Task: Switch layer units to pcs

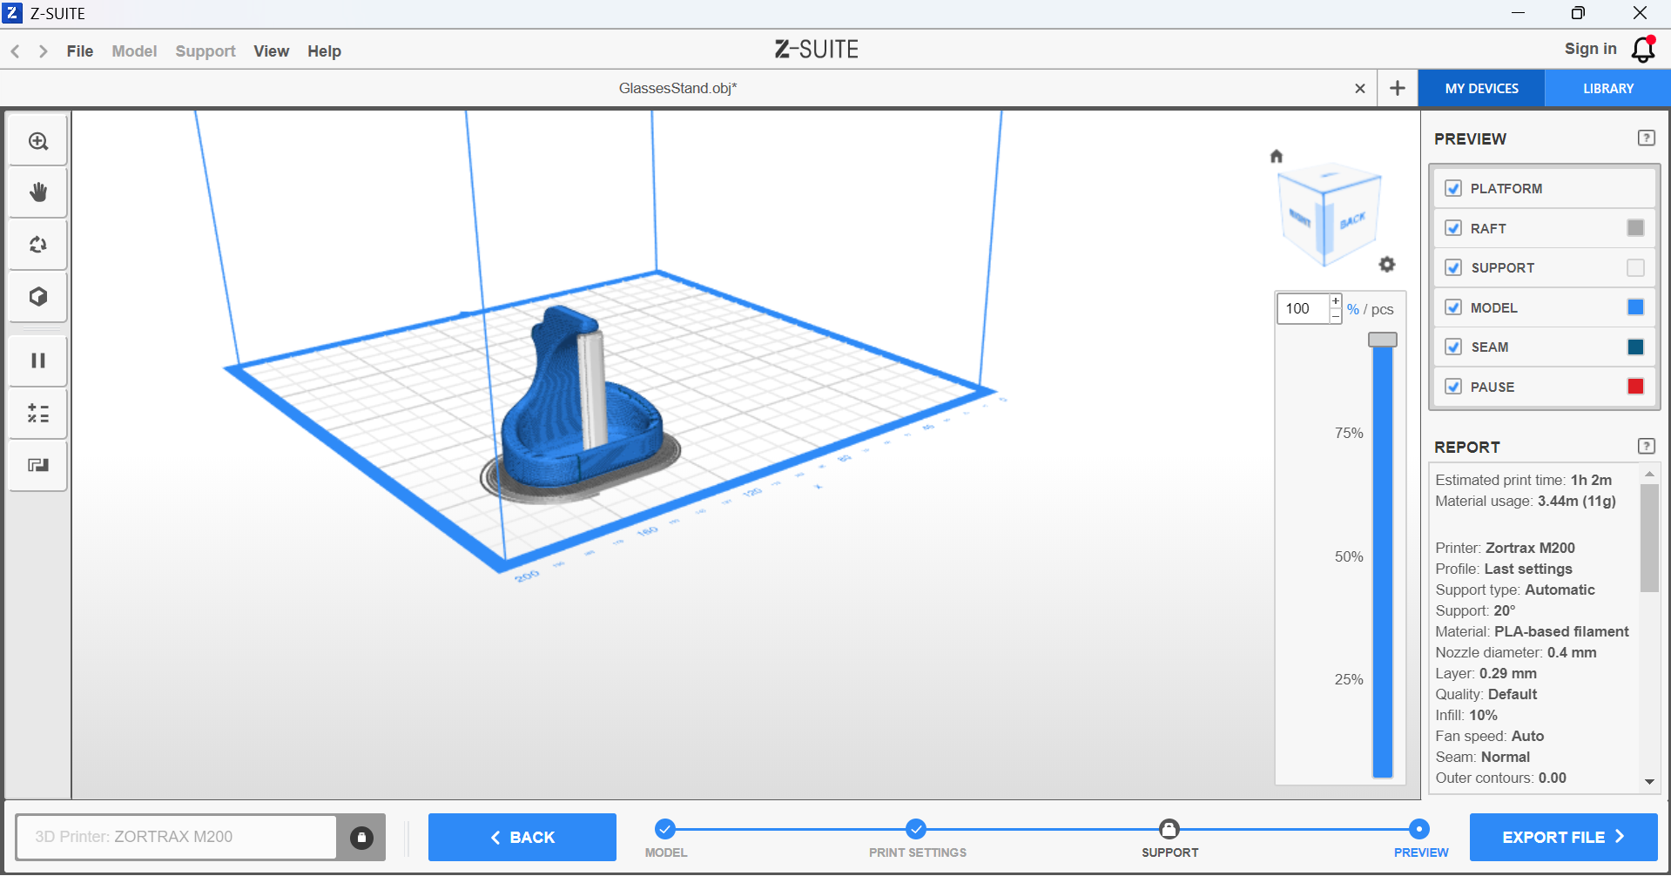Action: (1383, 309)
